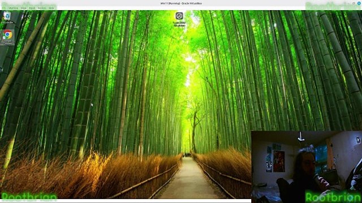The width and height of the screenshot is (362, 203).
Task: Restore the VirtualBox window size
Action: coord(354,3)
